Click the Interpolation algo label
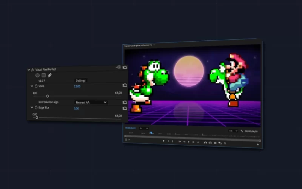Viewport: 302px width, 189px height. click(x=48, y=102)
